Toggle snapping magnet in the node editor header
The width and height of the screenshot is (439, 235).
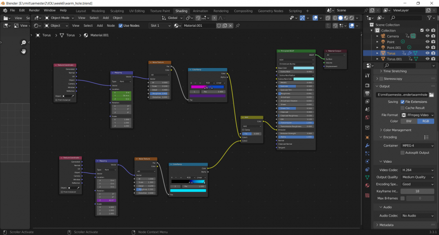[335, 25]
